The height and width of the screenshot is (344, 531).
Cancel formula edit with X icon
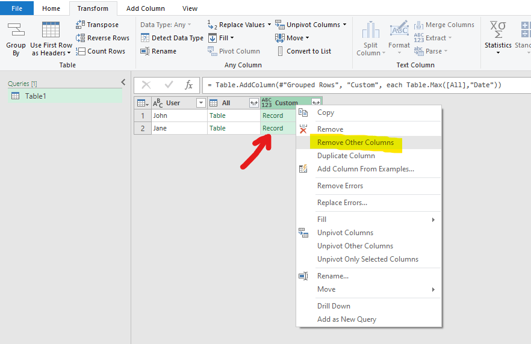pyautogui.click(x=146, y=85)
